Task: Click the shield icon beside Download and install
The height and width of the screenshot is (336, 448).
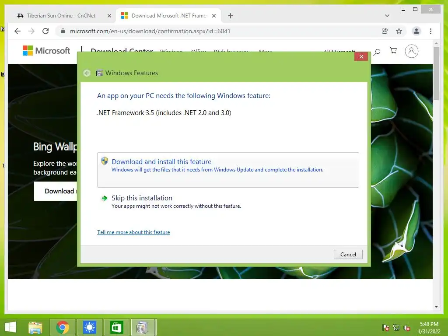Action: click(x=105, y=161)
